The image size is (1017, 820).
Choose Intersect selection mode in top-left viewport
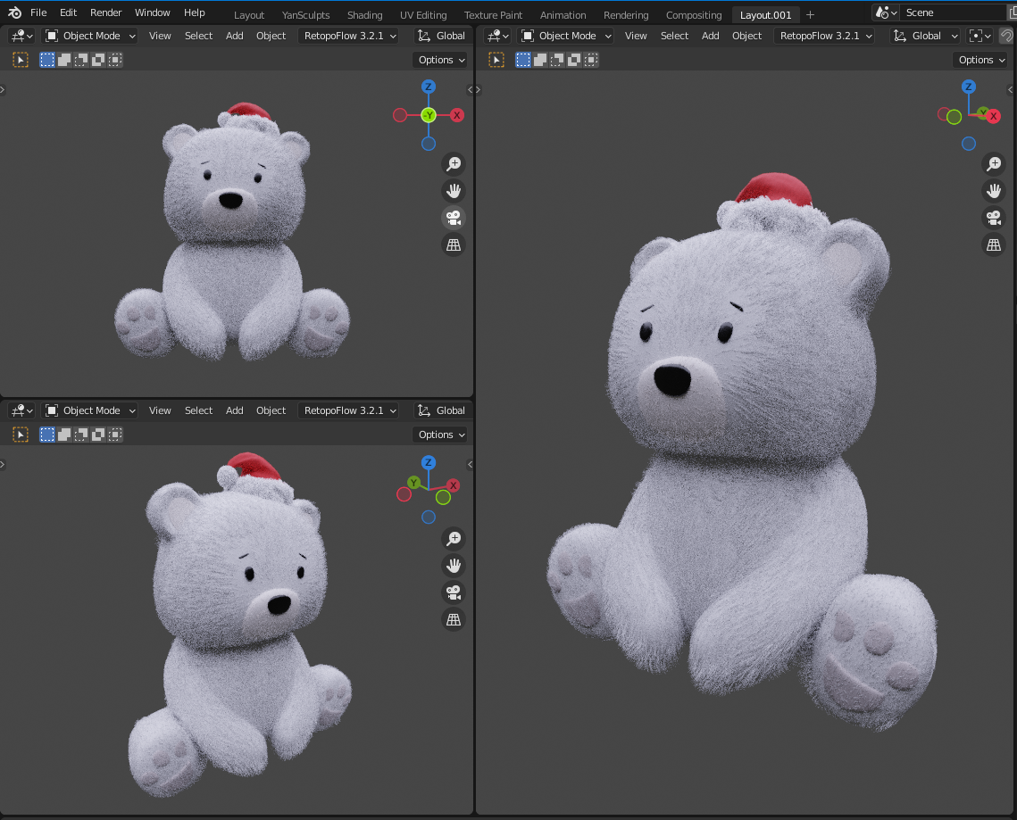click(115, 60)
